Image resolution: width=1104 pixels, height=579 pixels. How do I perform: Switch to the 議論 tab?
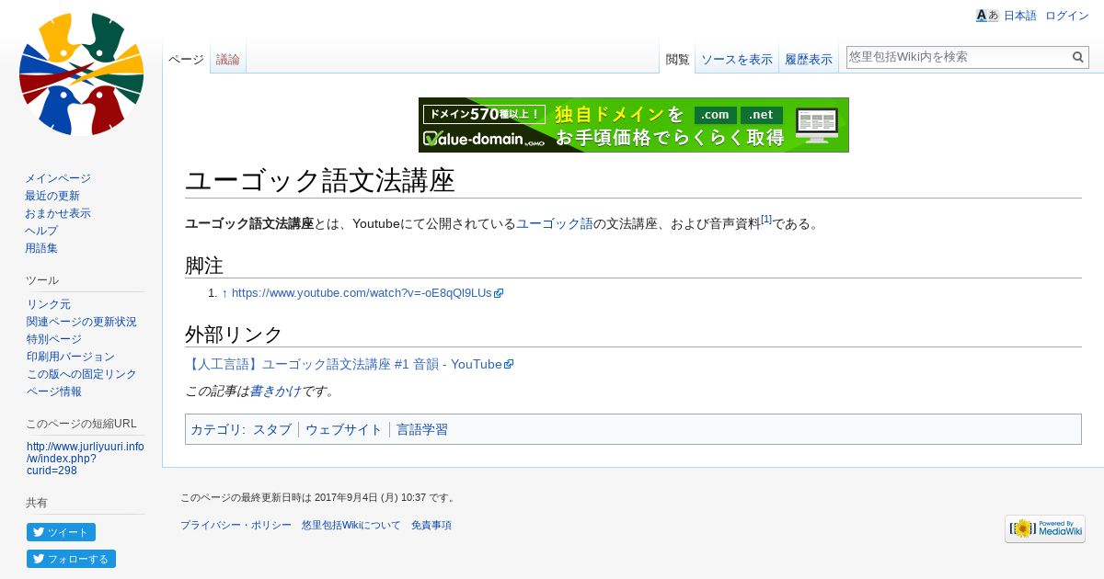(x=228, y=60)
